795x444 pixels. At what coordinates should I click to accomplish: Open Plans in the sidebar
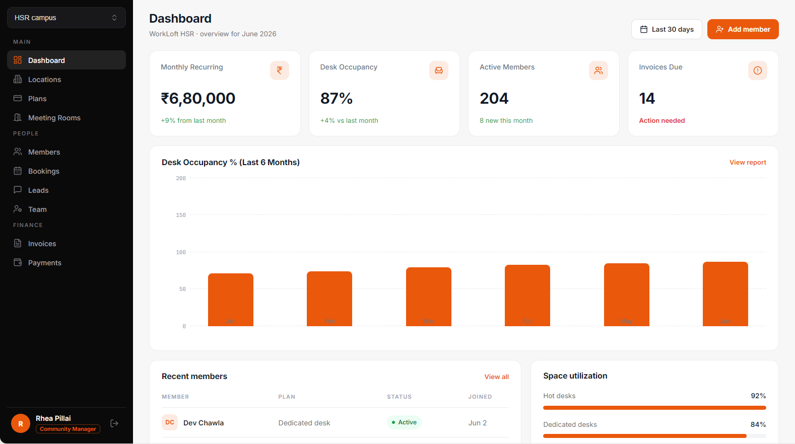pos(67,98)
